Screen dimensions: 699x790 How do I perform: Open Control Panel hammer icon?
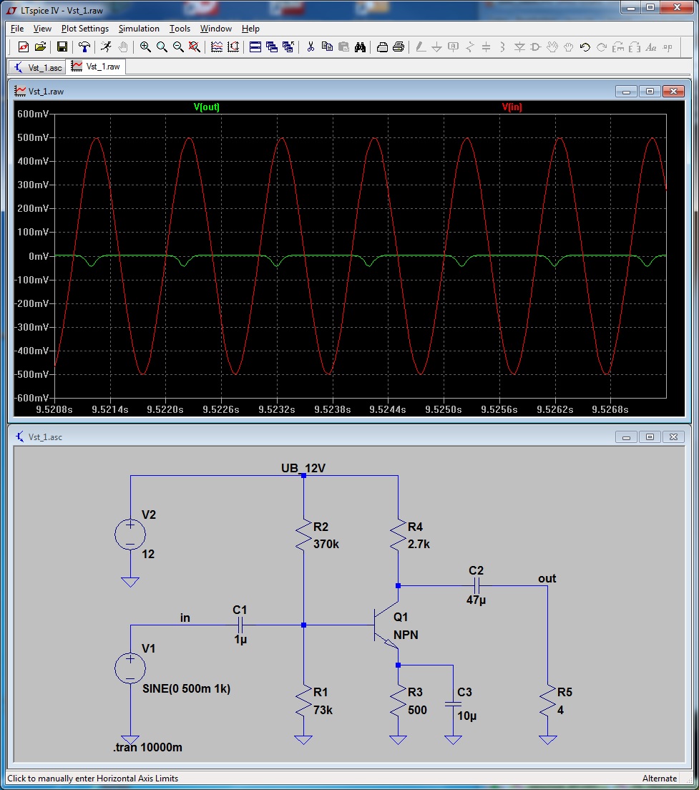(84, 47)
